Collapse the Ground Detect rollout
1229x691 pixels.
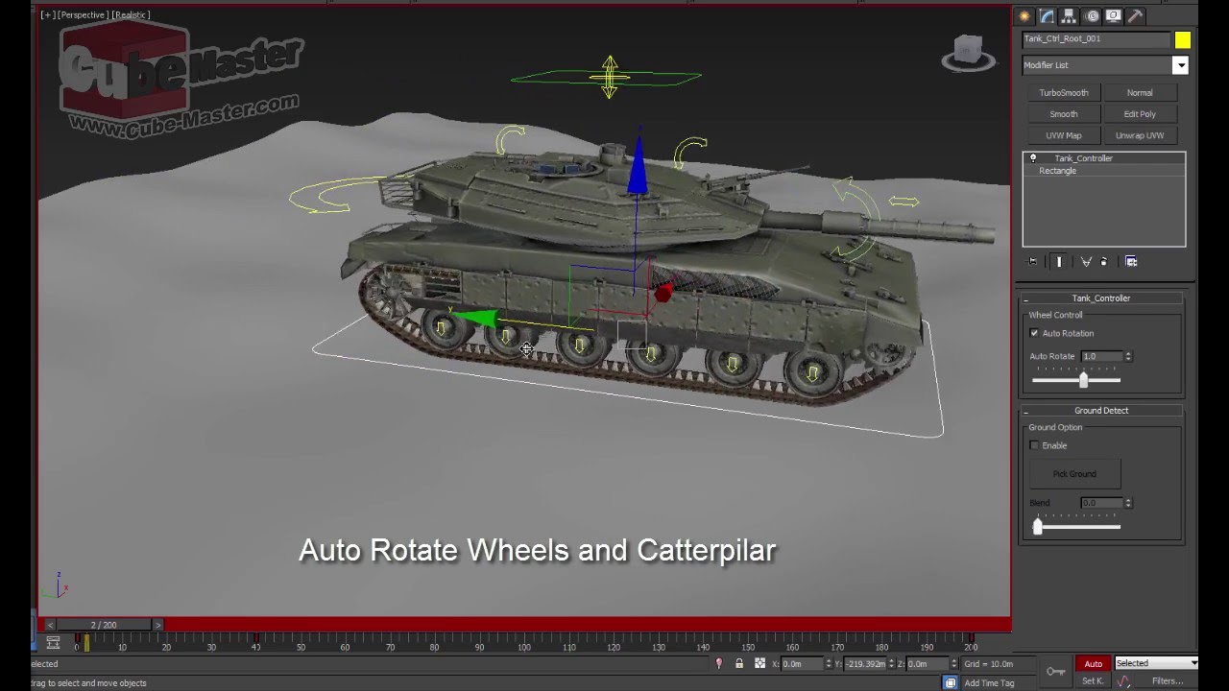point(1101,411)
